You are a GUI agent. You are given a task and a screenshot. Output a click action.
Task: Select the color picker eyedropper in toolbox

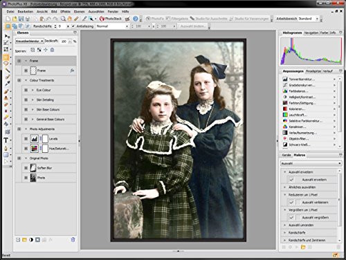coord(7,84)
